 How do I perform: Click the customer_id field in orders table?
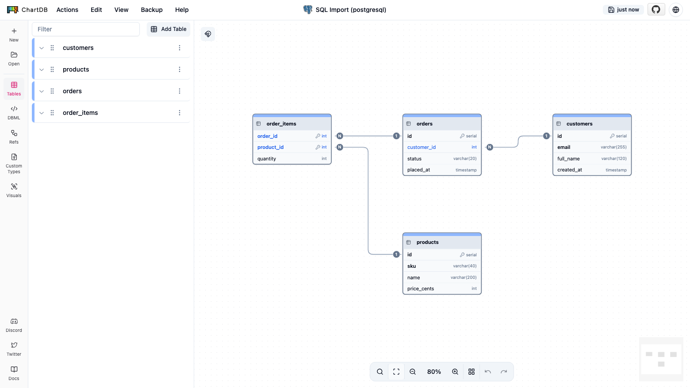click(x=442, y=147)
